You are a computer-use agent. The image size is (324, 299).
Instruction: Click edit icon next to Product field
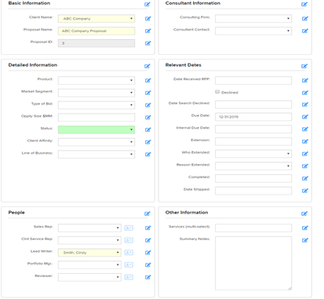(147, 81)
